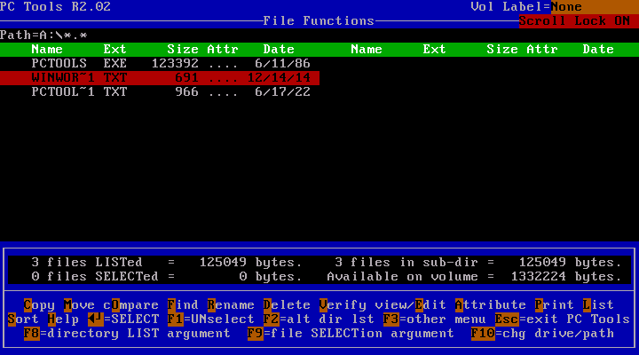The height and width of the screenshot is (355, 639).
Task: Click the left Attr column header
Action: point(223,50)
